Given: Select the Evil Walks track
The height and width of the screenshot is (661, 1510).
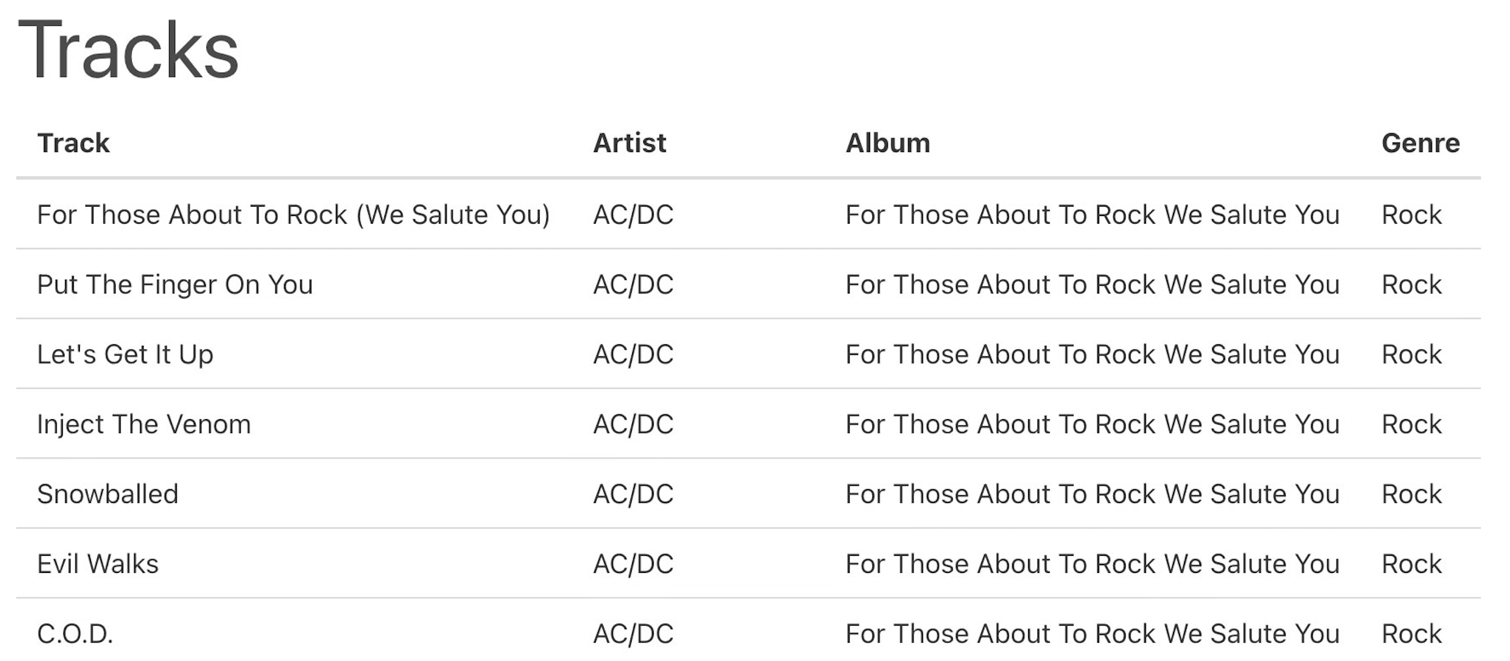Looking at the screenshot, I should click(x=97, y=564).
